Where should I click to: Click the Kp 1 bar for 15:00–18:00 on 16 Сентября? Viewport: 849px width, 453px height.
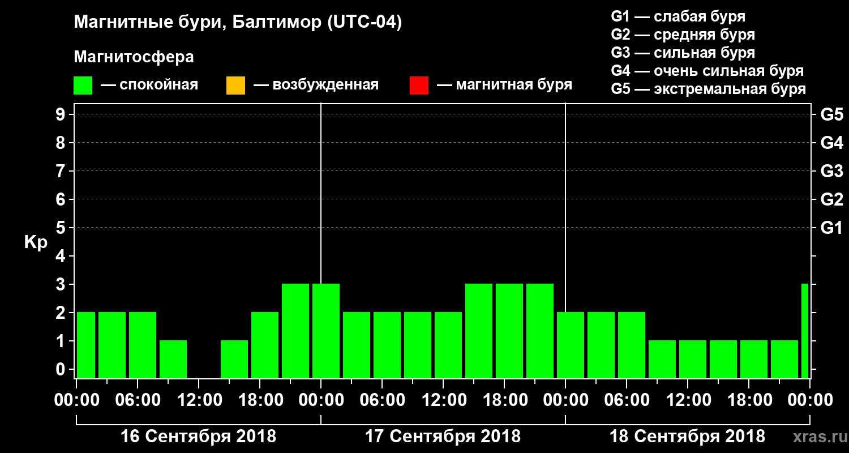tap(234, 359)
